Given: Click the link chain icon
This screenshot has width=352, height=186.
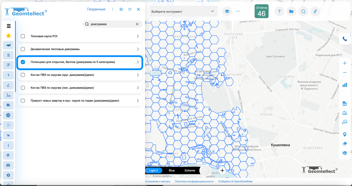Looking at the screenshot, I should pyautogui.click(x=315, y=12).
